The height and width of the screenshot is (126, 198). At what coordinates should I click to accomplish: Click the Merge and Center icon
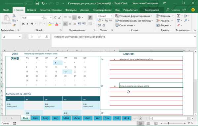tap(90, 24)
